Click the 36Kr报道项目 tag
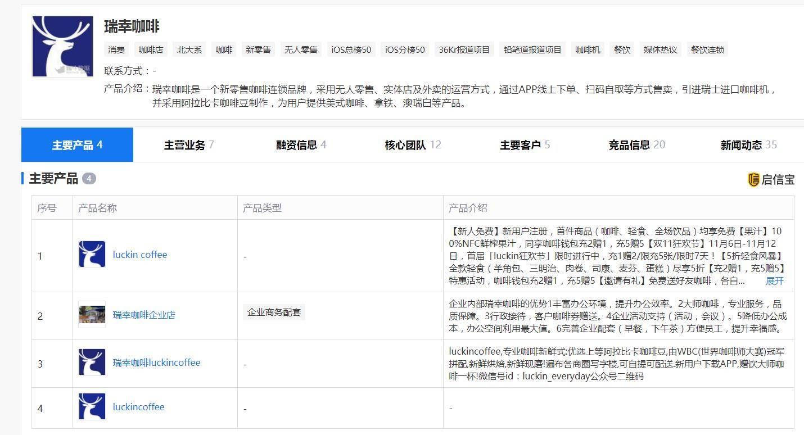The width and height of the screenshot is (804, 435). [x=464, y=49]
